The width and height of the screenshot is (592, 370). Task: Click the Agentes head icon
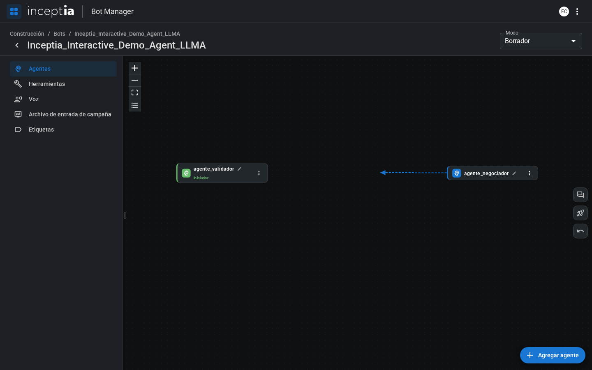click(18, 69)
